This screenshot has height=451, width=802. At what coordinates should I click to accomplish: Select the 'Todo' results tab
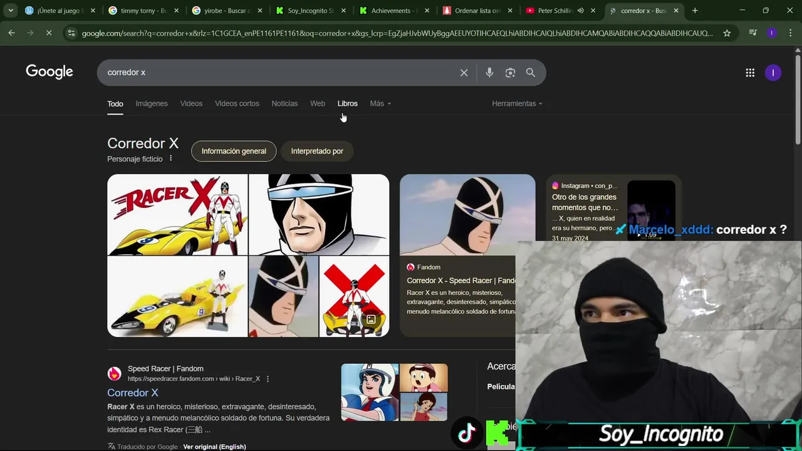pyautogui.click(x=115, y=104)
